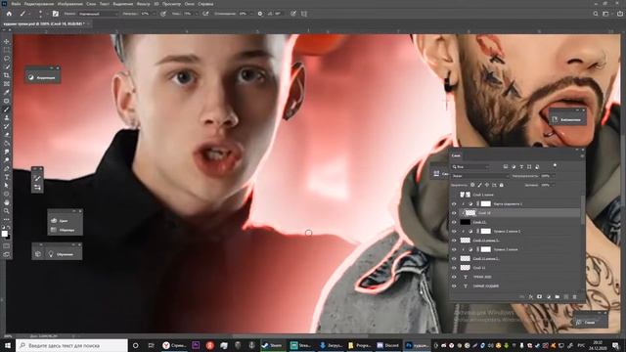
Task: Select the Crop tool
Action: pos(7,75)
